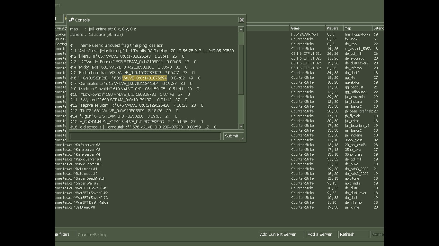Click the Refresh button
This screenshot has width=439, height=246.
tap(353, 234)
